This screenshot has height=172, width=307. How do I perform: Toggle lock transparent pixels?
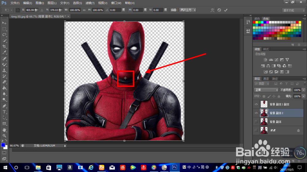(x=264, y=96)
